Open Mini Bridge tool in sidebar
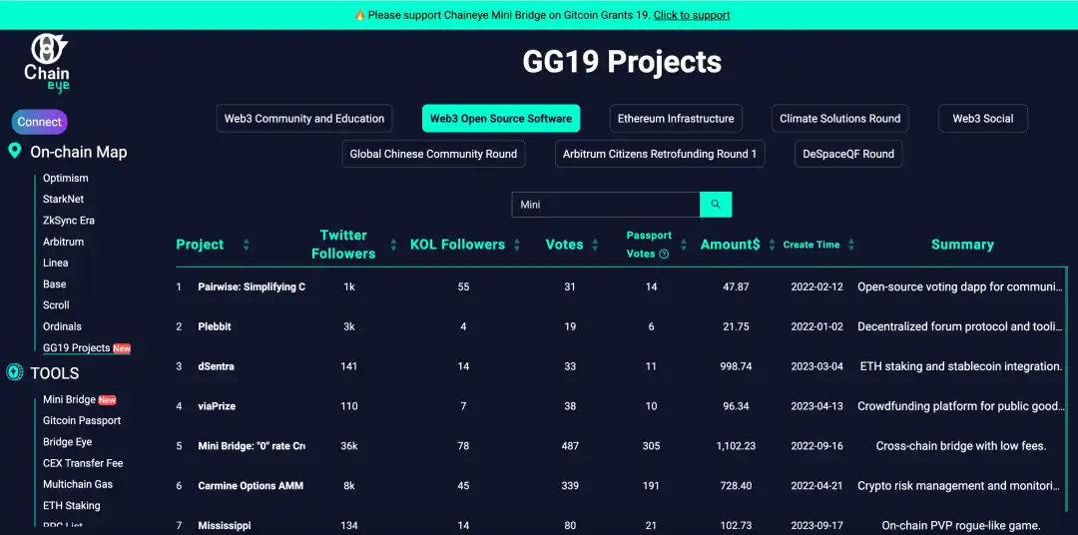This screenshot has width=1078, height=535. [x=69, y=399]
